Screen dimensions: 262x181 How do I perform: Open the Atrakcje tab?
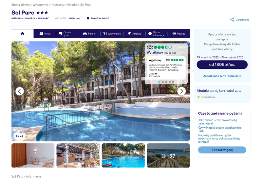tap(134, 34)
